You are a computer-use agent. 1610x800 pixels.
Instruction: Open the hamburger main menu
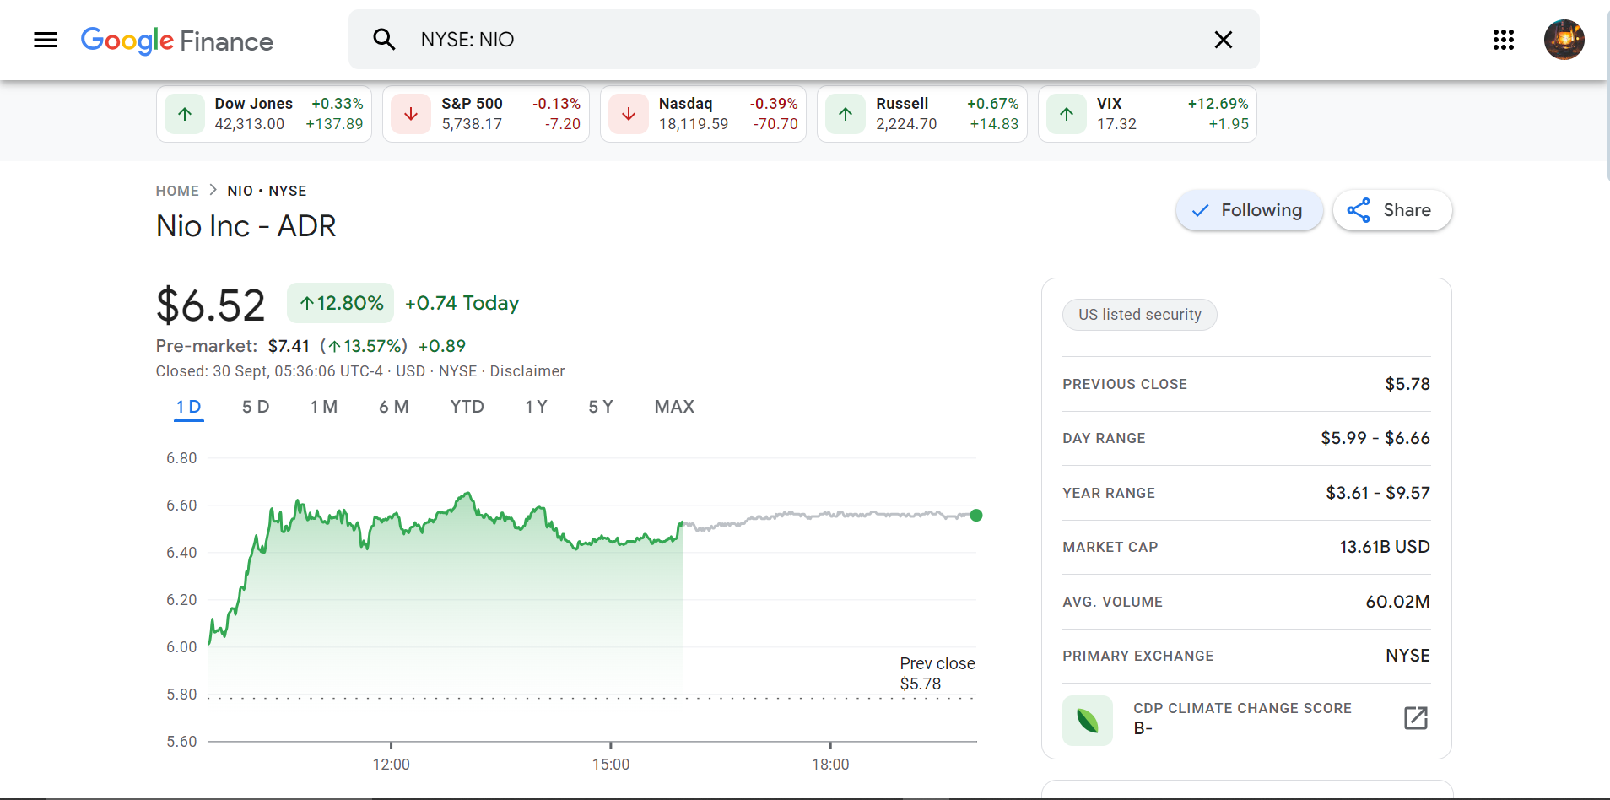[x=46, y=40]
